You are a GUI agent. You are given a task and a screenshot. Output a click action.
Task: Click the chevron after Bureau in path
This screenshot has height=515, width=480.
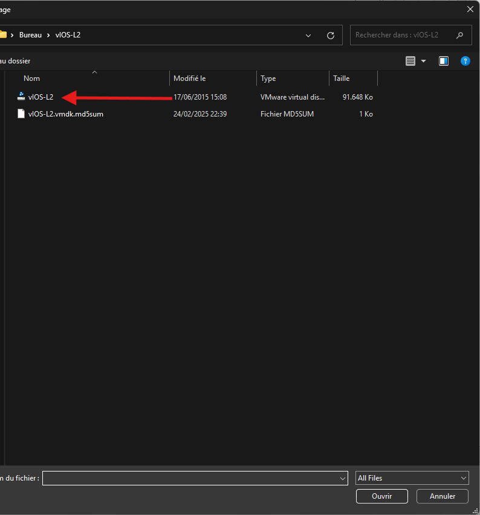(48, 35)
